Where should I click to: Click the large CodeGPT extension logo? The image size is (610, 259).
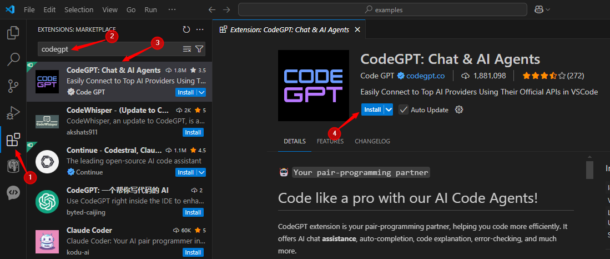(x=313, y=86)
